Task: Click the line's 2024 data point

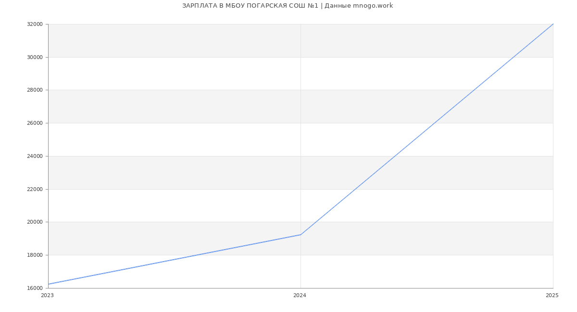Action: [x=301, y=235]
